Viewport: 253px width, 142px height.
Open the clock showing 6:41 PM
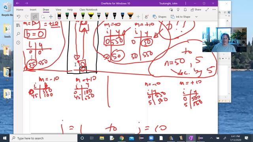click(236, 138)
